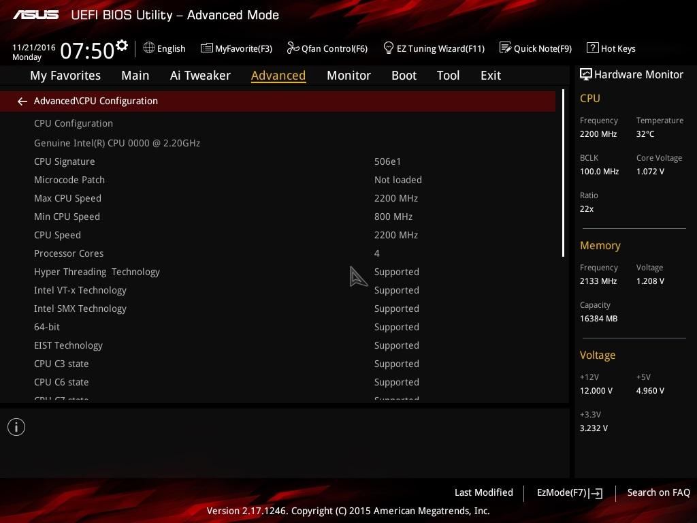Switch to the Main tab

coord(135,76)
